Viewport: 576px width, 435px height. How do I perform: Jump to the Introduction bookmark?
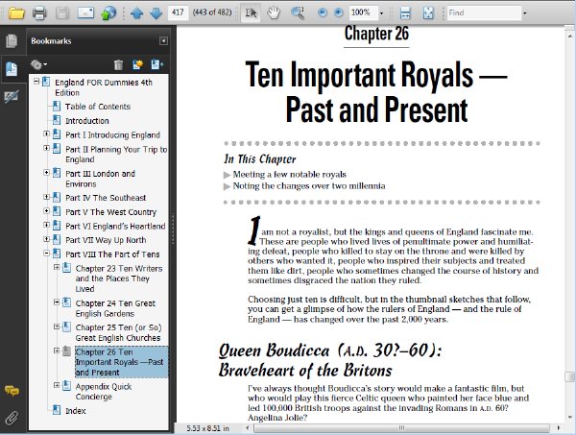[87, 121]
